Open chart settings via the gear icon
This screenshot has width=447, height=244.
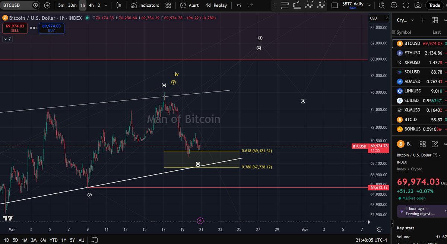[x=394, y=5]
